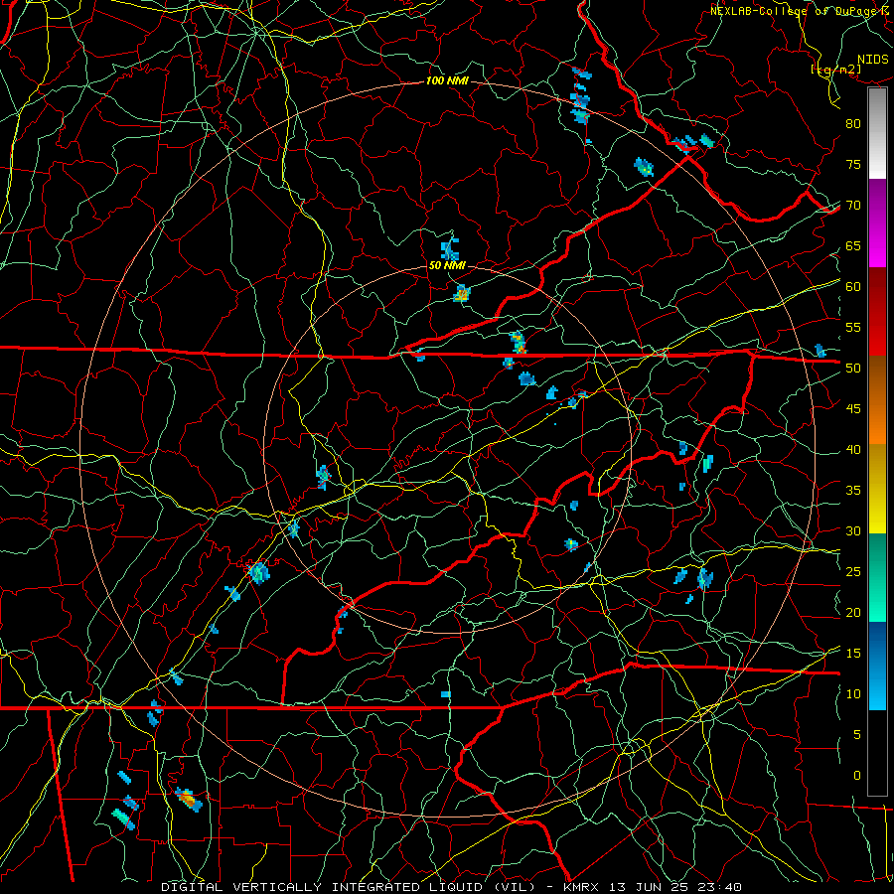Image resolution: width=894 pixels, height=894 pixels.
Task: Select the yellow segment of the color bar
Action: (877, 489)
